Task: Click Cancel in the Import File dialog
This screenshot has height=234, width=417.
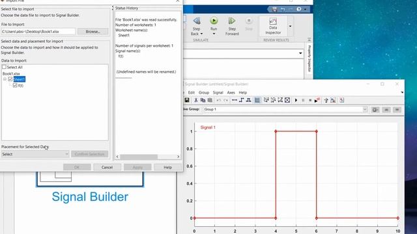Action: (107, 167)
